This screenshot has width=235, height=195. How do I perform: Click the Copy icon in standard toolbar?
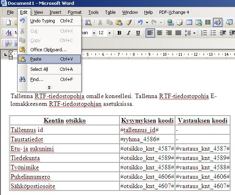tap(109, 22)
